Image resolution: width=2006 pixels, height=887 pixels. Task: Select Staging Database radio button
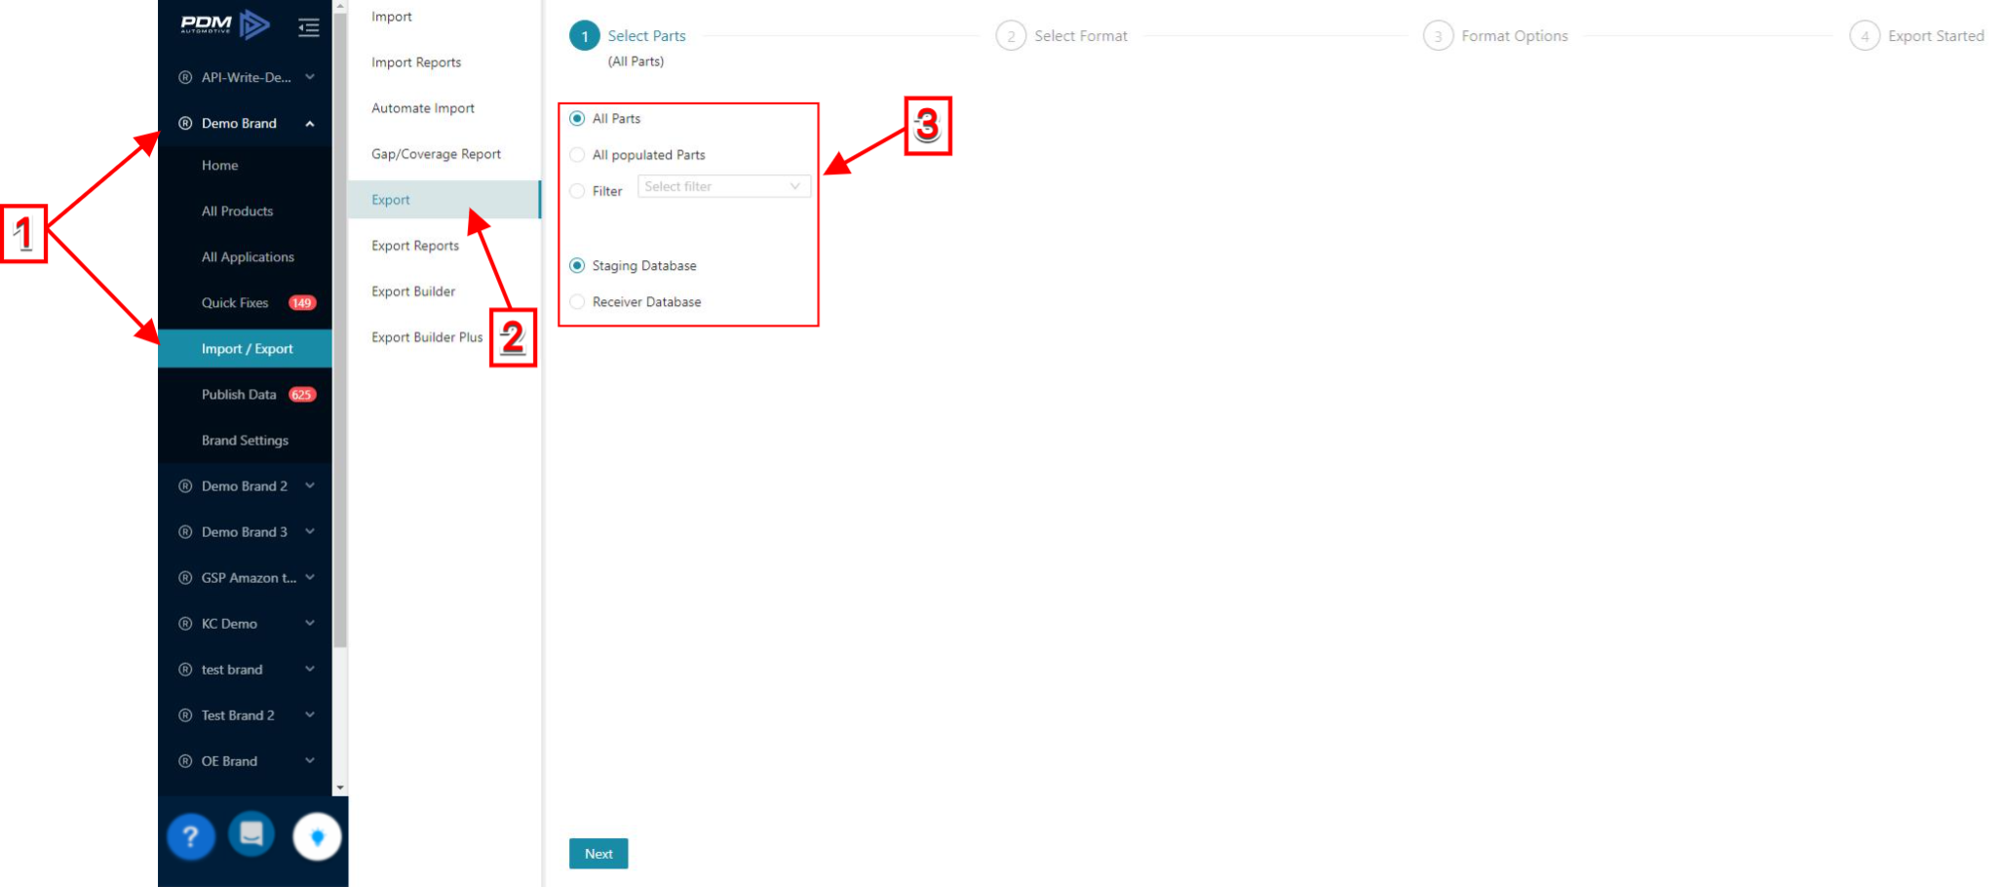(x=577, y=266)
